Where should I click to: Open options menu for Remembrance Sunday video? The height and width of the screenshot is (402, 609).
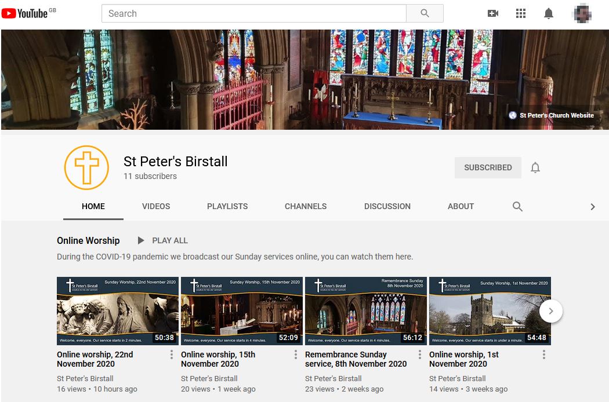420,355
